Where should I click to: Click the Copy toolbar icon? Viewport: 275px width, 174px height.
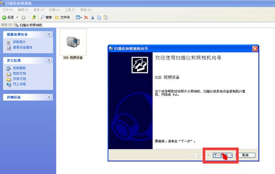pyautogui.click(x=99, y=18)
